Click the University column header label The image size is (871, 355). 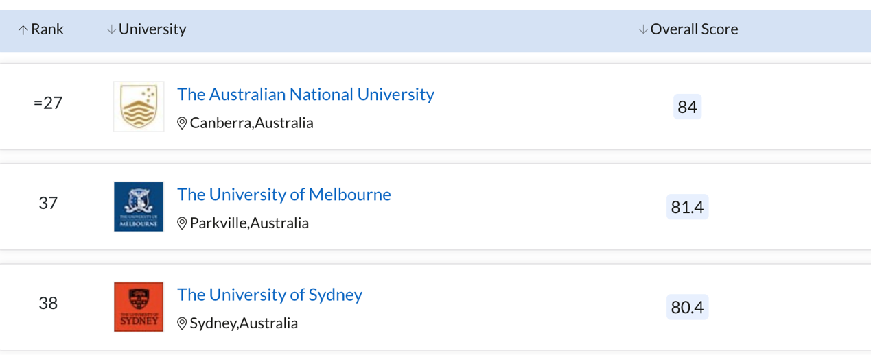pyautogui.click(x=152, y=29)
